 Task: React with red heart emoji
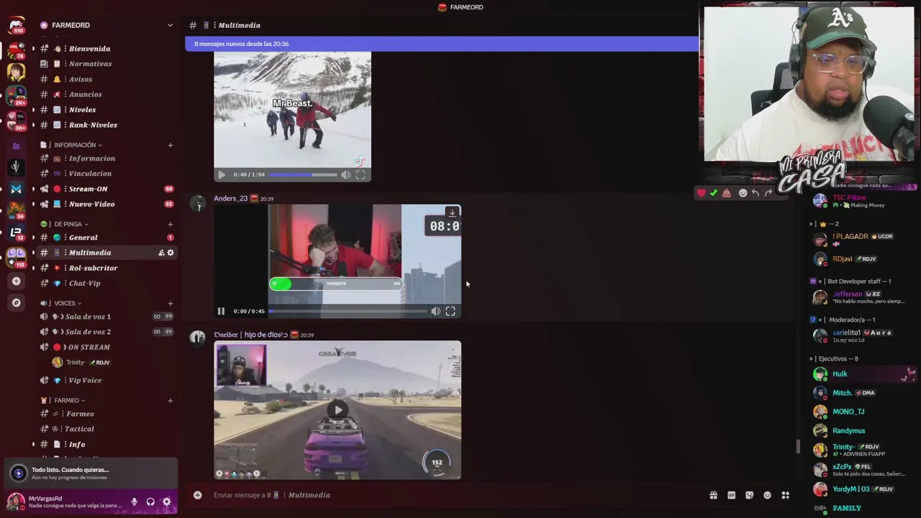click(701, 193)
